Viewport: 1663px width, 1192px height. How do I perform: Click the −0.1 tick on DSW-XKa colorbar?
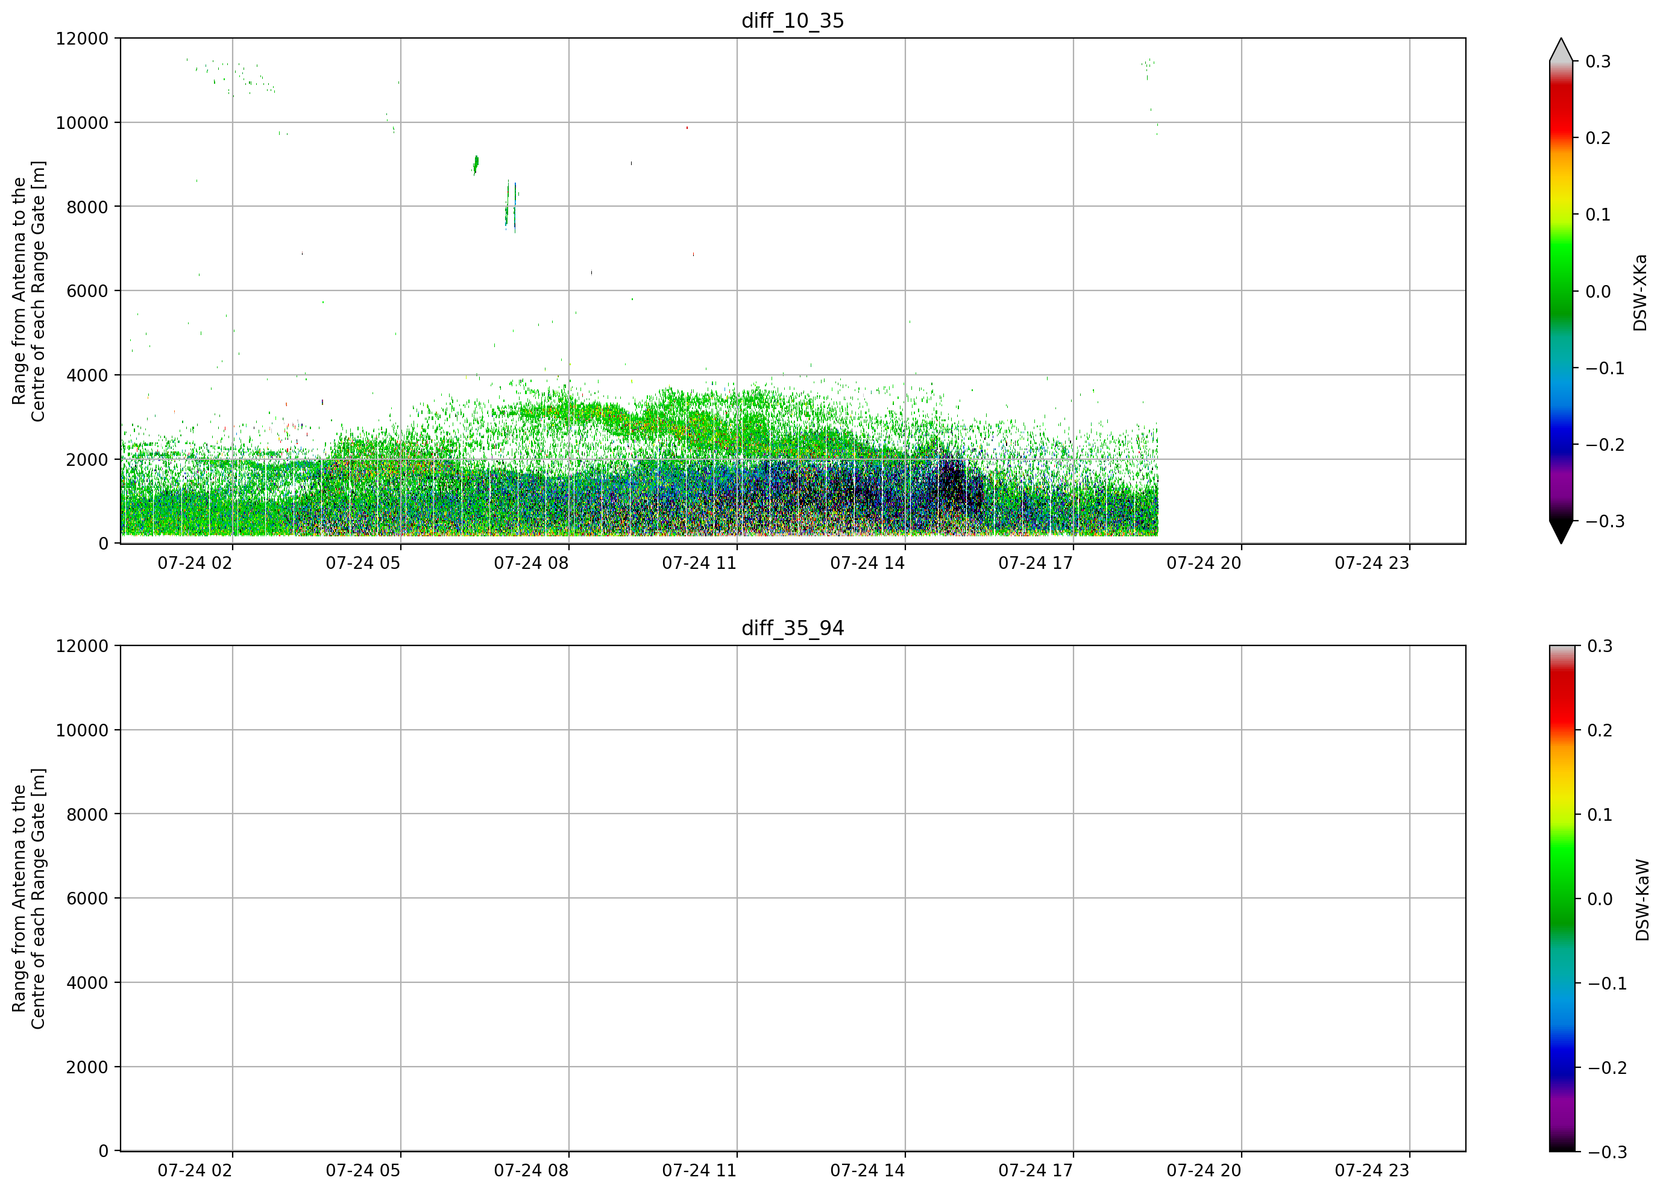tap(1605, 368)
